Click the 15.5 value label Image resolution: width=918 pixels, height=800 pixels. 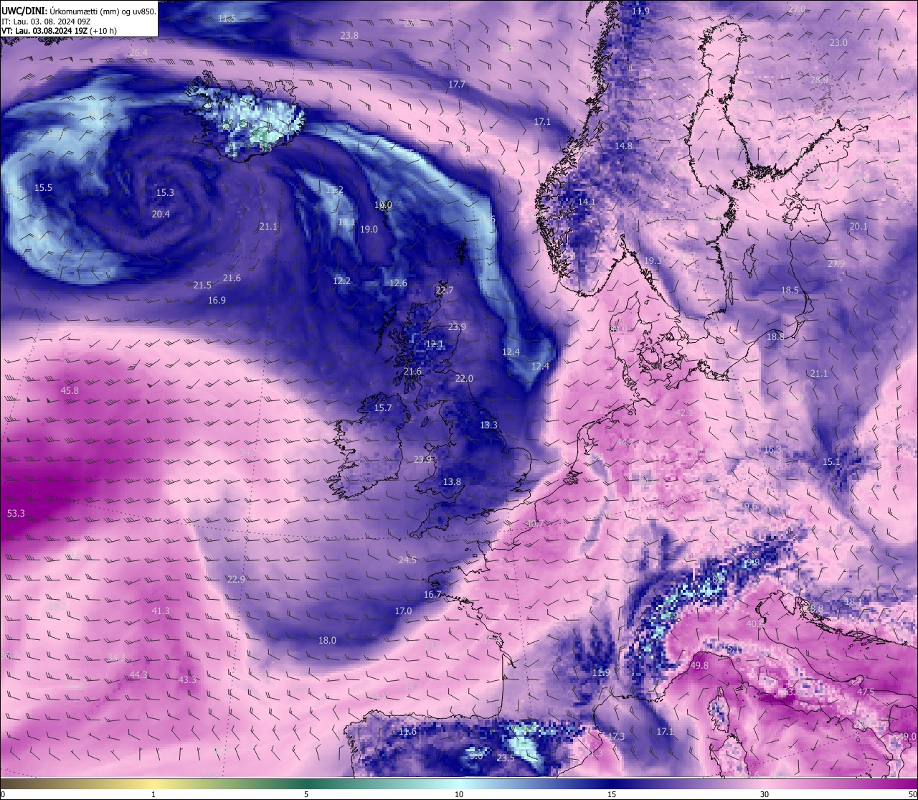[x=43, y=187]
